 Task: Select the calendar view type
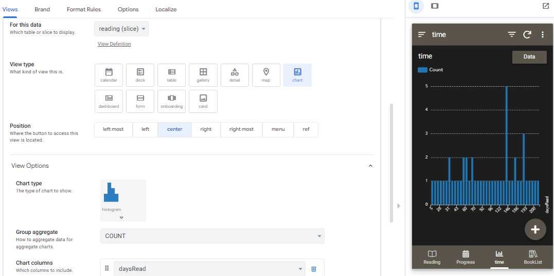[x=109, y=75]
